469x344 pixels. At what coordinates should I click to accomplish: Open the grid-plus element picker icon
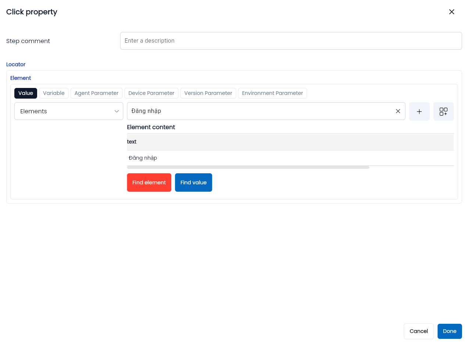coord(443,111)
